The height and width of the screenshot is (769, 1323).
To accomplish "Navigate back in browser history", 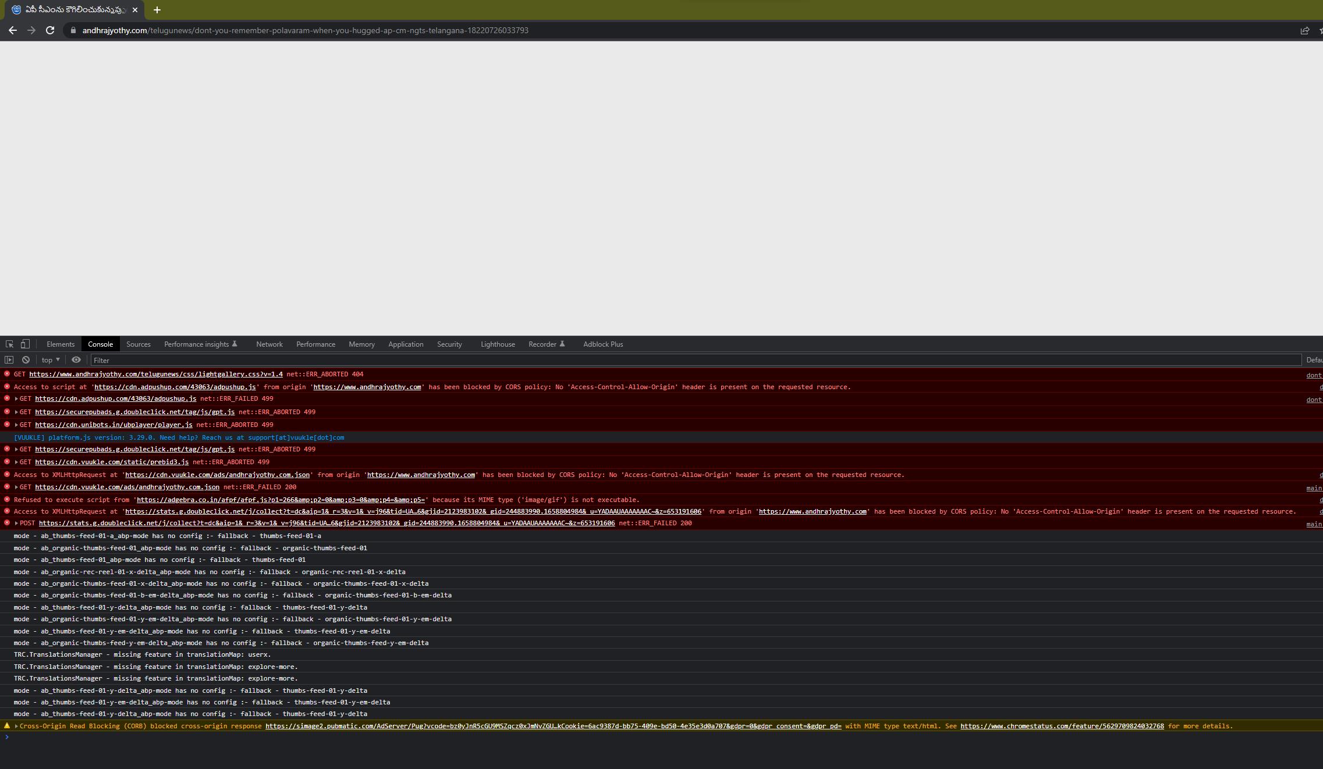I will pos(13,30).
